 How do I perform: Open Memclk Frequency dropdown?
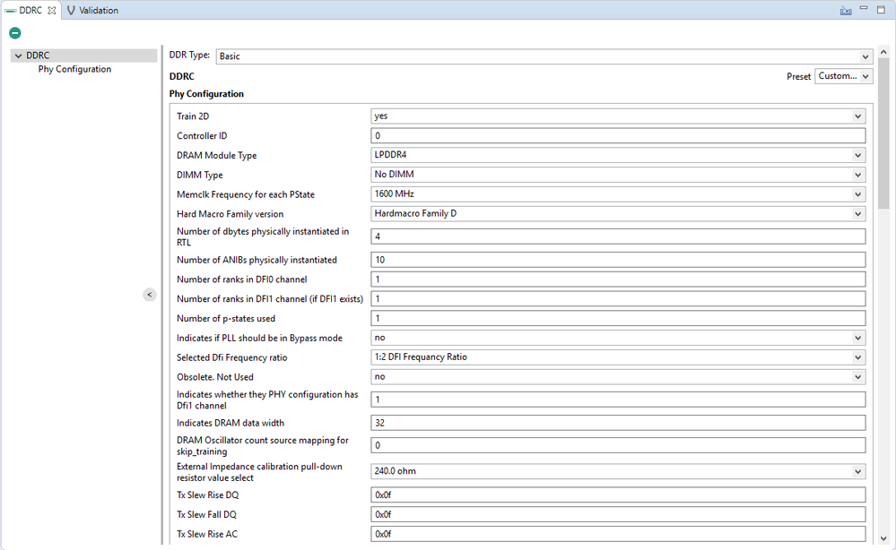click(x=857, y=194)
